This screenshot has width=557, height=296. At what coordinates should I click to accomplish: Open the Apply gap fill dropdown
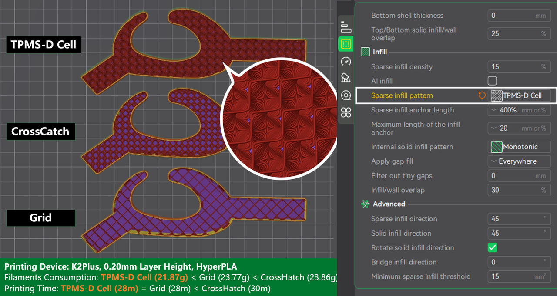click(519, 161)
